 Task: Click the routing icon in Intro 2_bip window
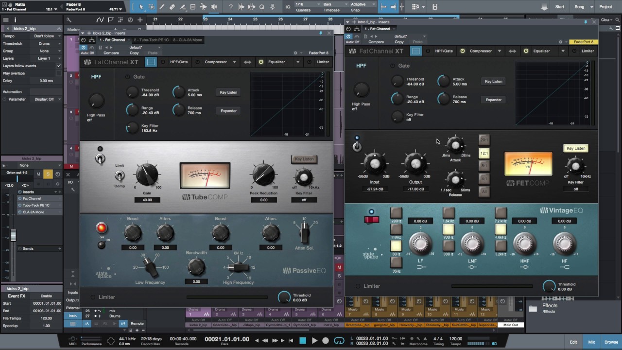point(357,29)
